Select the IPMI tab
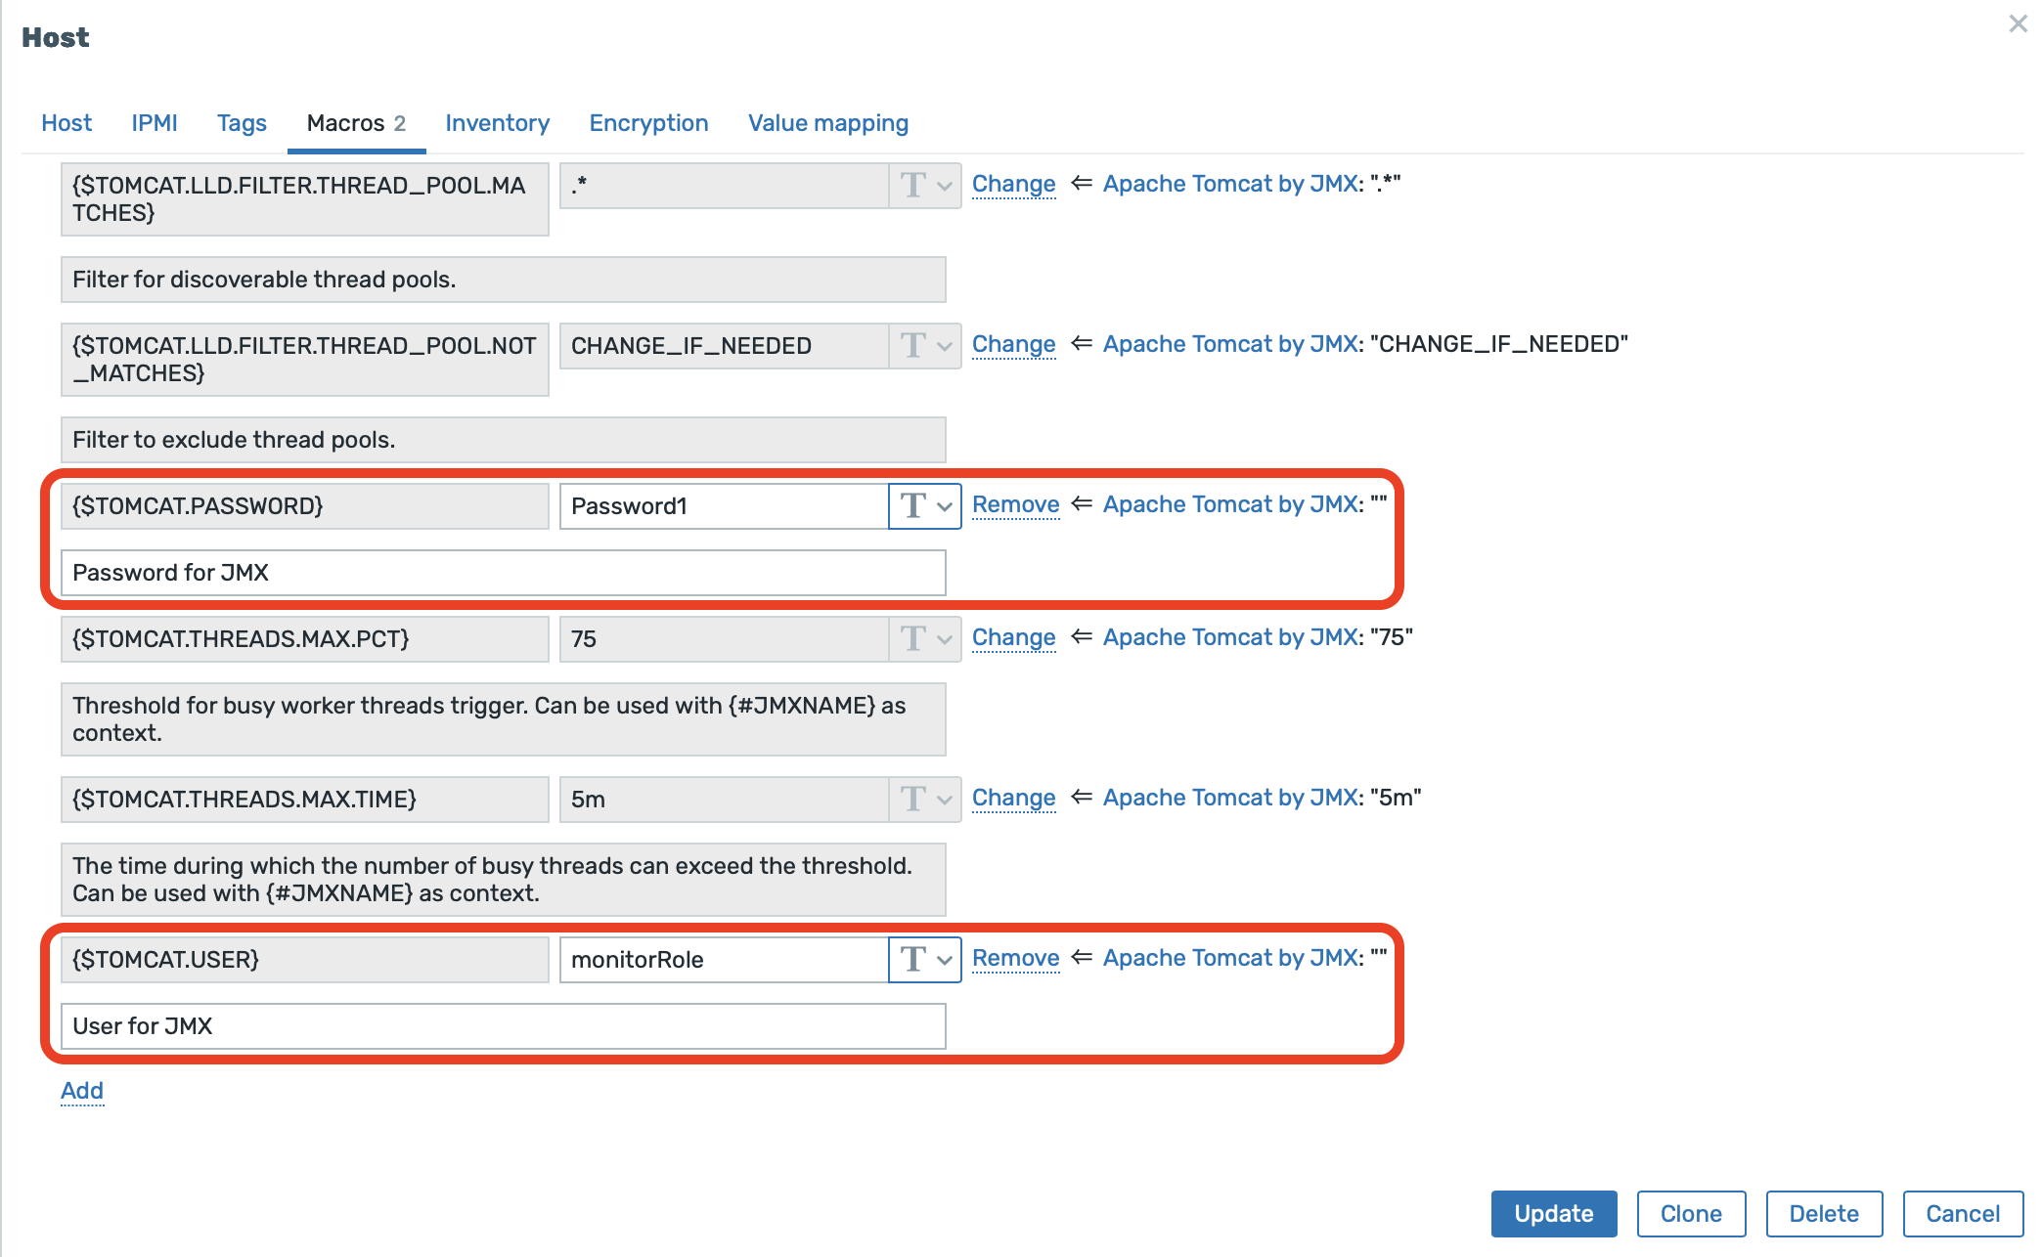The height and width of the screenshot is (1257, 2042). tap(155, 123)
